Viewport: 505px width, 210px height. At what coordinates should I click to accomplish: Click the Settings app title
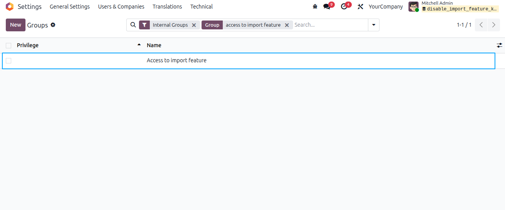30,7
